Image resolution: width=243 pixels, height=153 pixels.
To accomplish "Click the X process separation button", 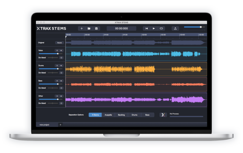I will click(x=163, y=115).
